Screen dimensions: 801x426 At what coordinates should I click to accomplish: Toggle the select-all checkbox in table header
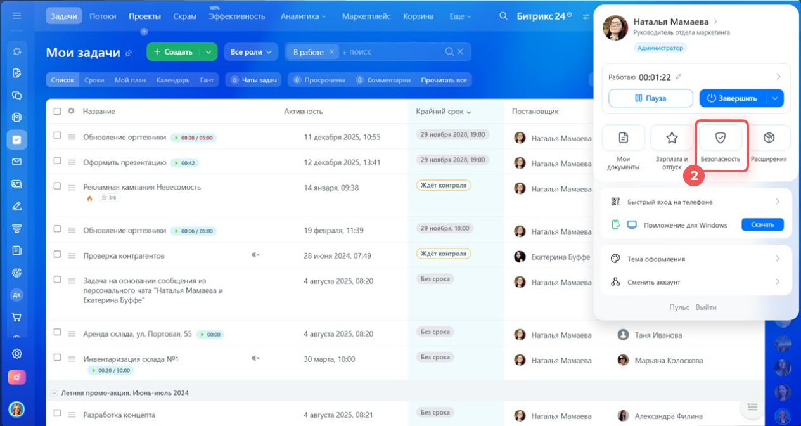point(58,112)
